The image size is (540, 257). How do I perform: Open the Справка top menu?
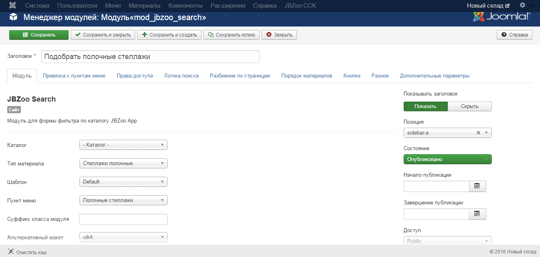[x=265, y=6]
